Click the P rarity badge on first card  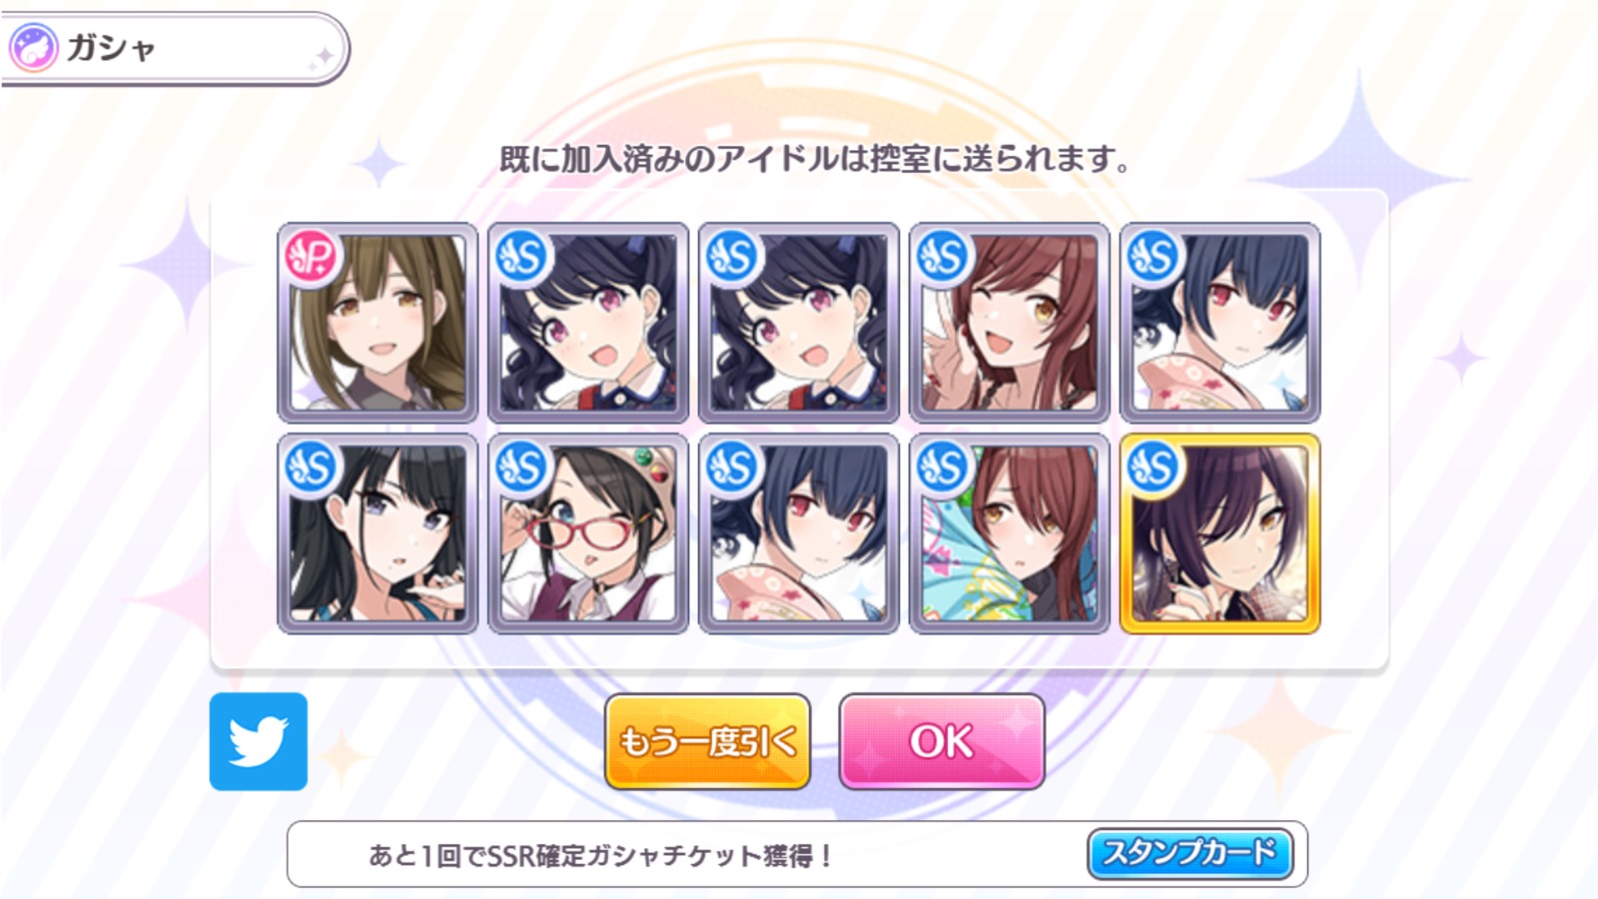coord(313,257)
